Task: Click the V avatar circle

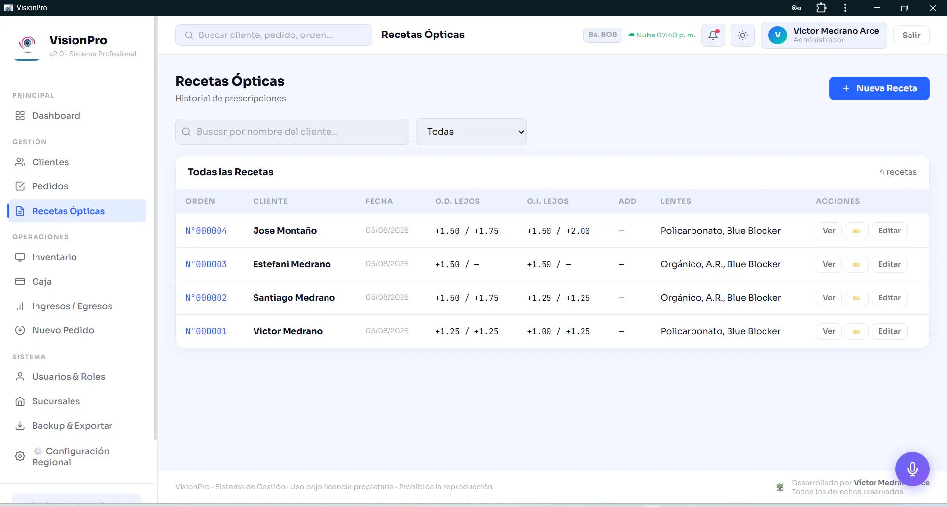Action: tap(778, 35)
